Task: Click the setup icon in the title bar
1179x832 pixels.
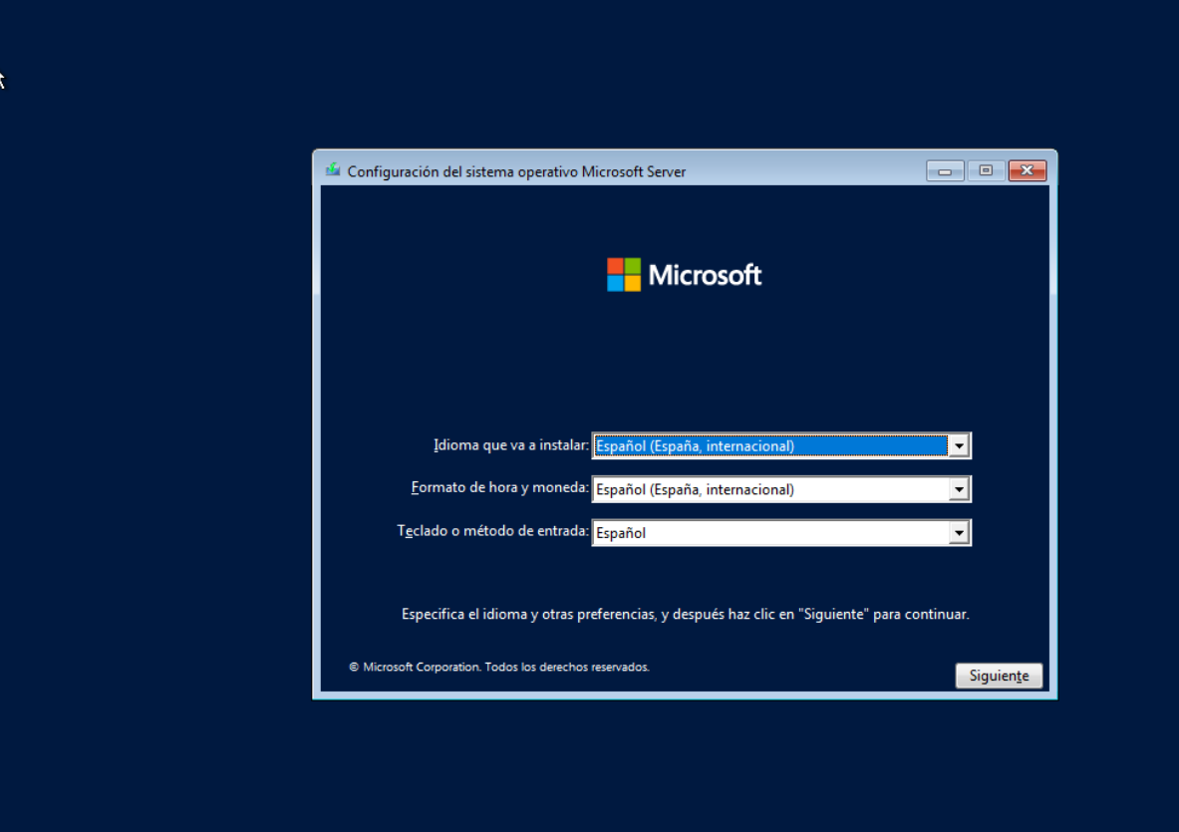Action: [332, 170]
